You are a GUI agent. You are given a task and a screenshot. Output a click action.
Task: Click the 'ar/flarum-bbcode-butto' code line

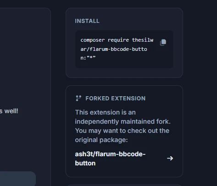[x=114, y=49]
